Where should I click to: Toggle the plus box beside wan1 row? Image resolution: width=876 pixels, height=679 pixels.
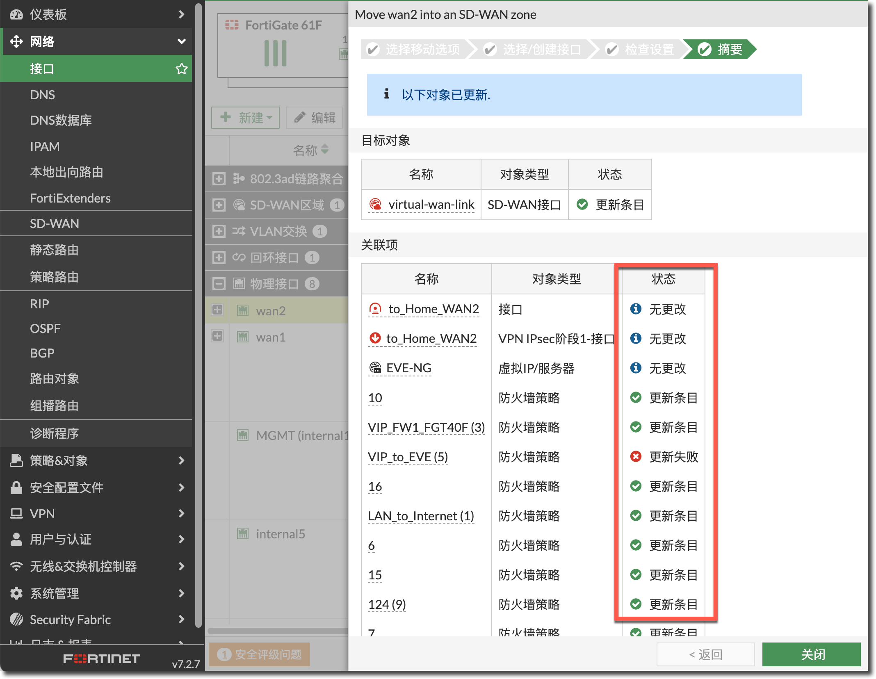[217, 336]
